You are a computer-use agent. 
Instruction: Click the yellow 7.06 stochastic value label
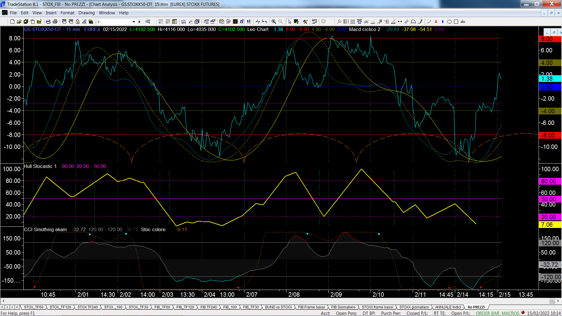click(550, 225)
